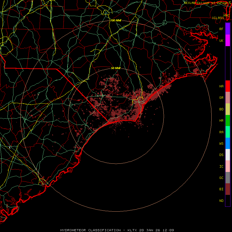
Task: Click the 100 NMI range ring label
Action: tap(116, 20)
